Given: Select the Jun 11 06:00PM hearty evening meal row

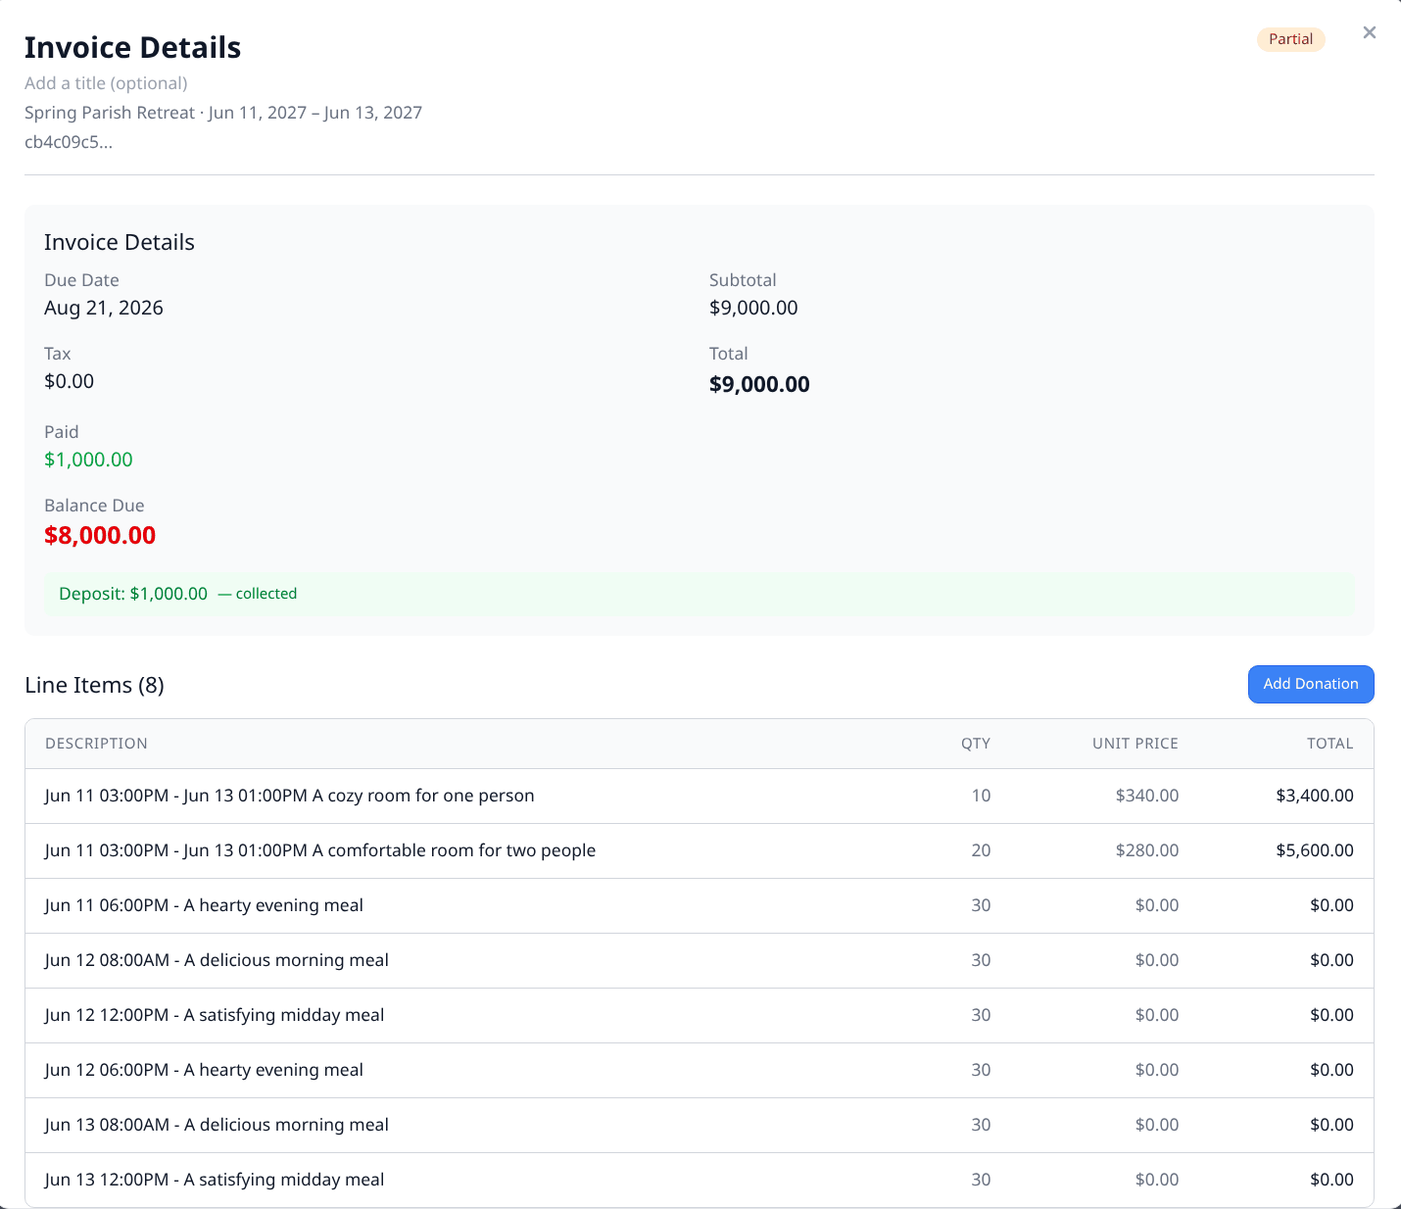Looking at the screenshot, I should tap(700, 906).
